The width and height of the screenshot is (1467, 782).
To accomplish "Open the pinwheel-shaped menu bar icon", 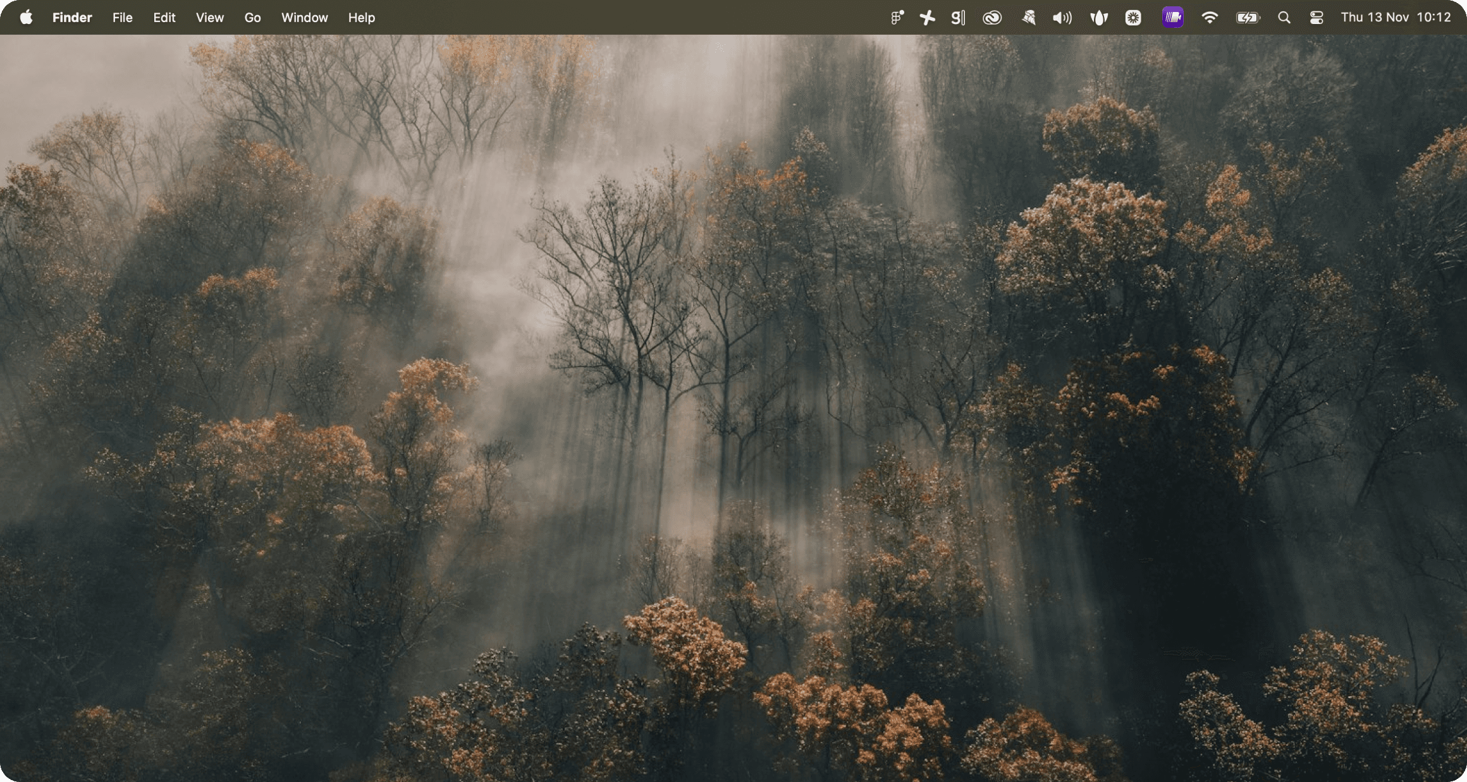I will [x=927, y=18].
